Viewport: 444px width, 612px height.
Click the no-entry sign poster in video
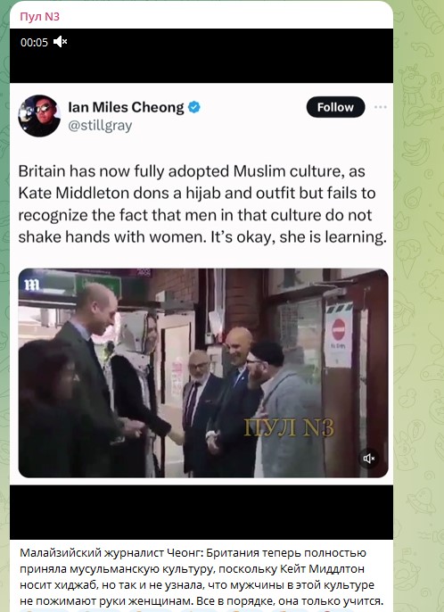339,335
